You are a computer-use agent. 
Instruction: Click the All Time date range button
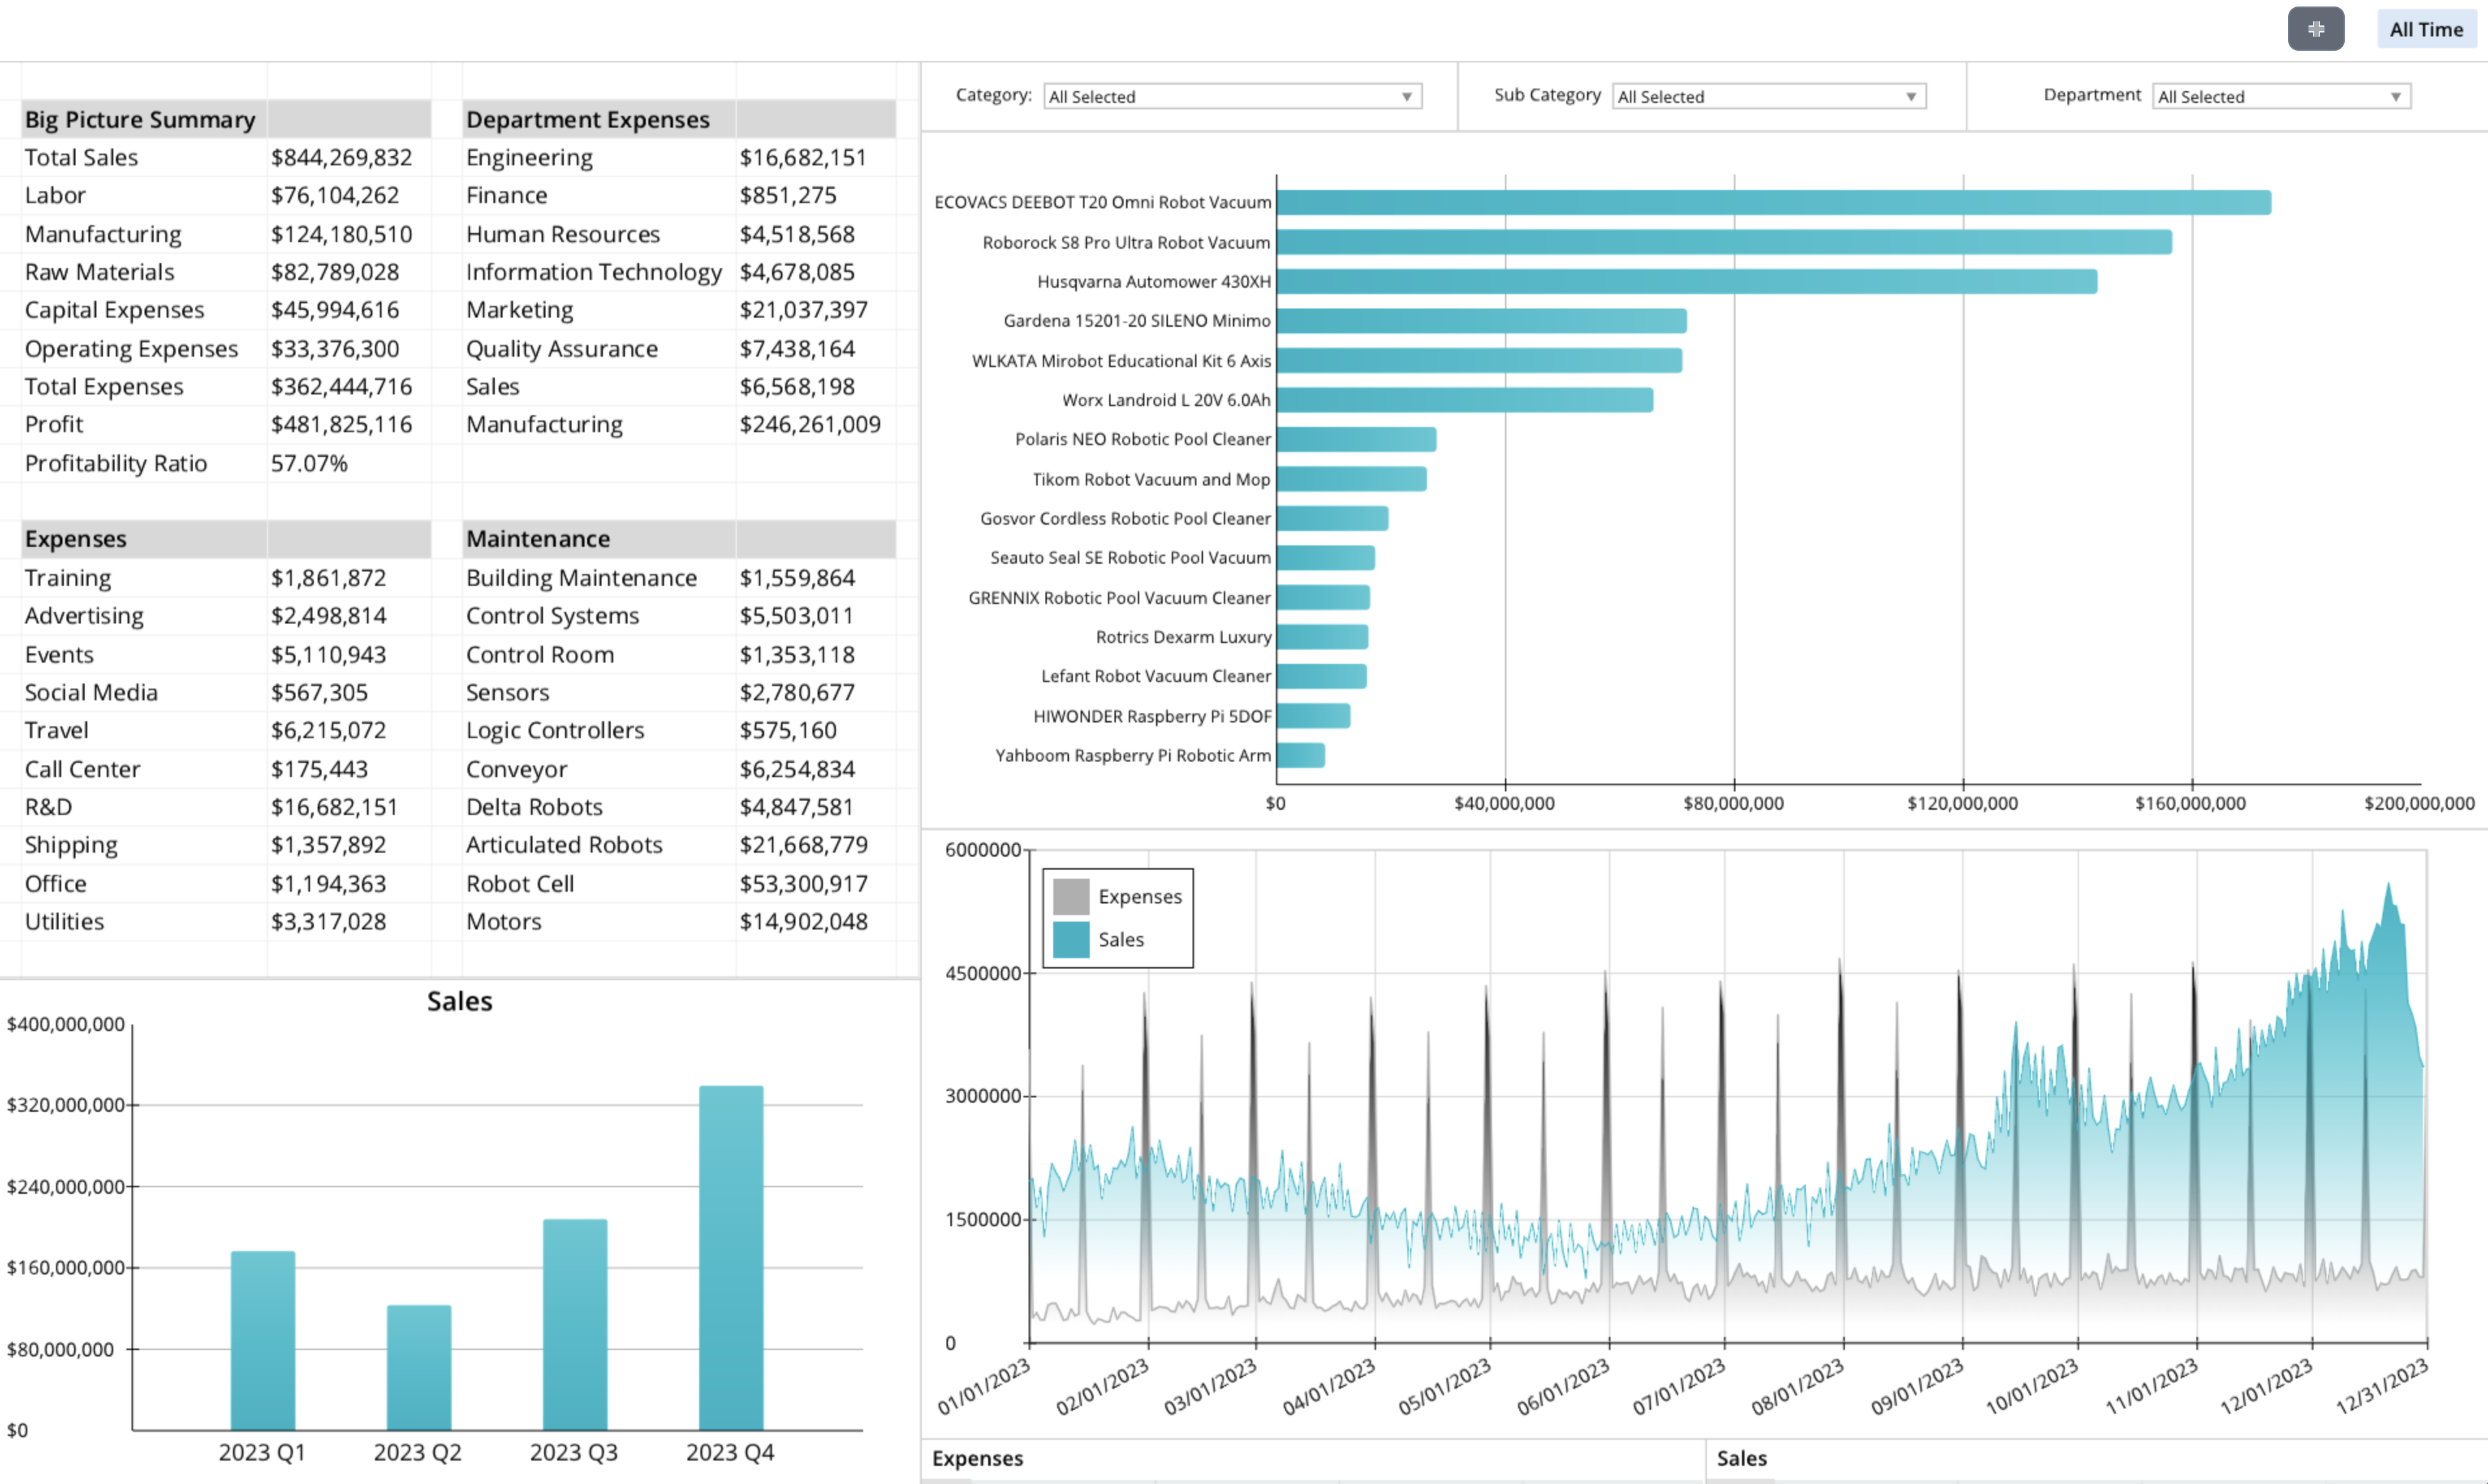click(2426, 28)
